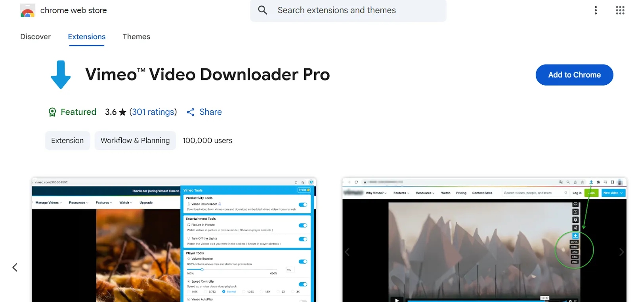Click the Share icon
This screenshot has height=302, width=634.
tap(191, 112)
